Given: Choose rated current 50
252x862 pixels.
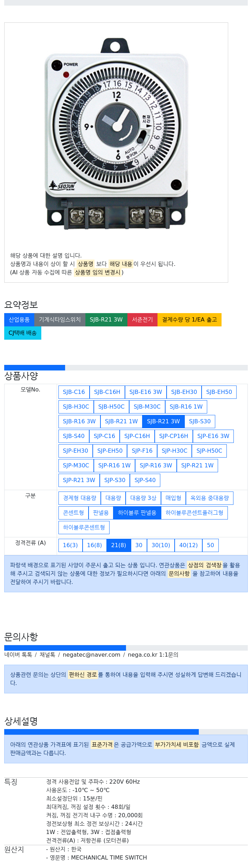Looking at the screenshot, I should point(210,545).
